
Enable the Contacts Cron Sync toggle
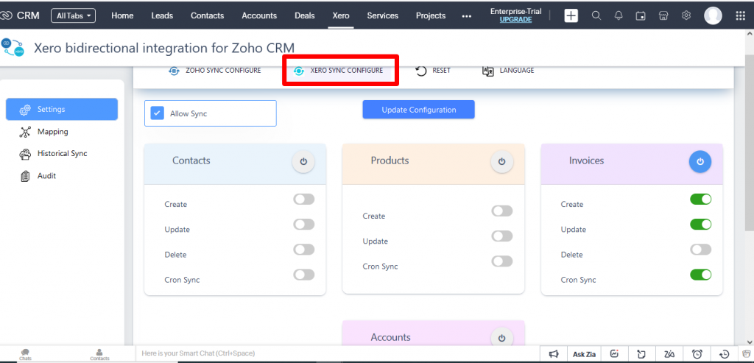click(304, 275)
